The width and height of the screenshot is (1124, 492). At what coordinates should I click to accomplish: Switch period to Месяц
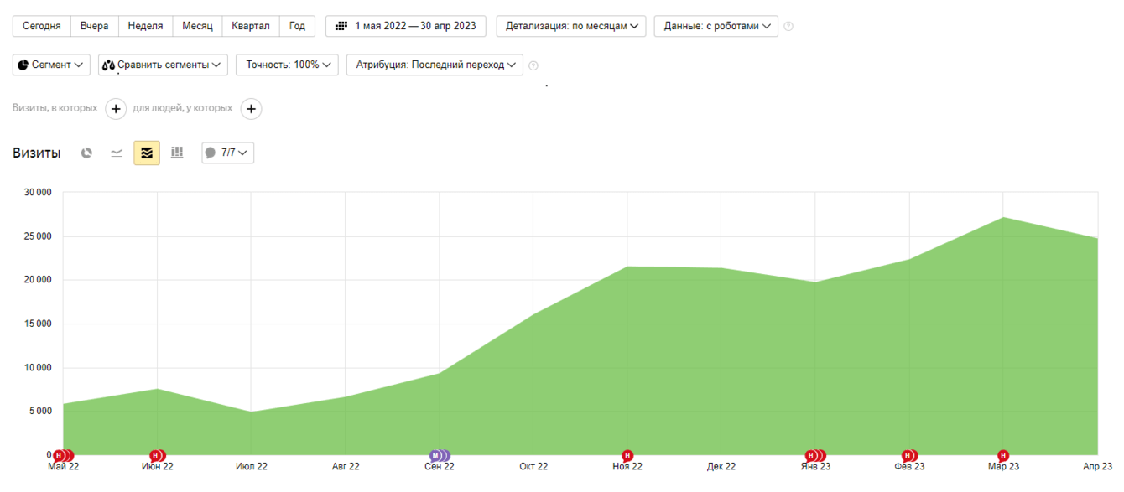click(198, 26)
